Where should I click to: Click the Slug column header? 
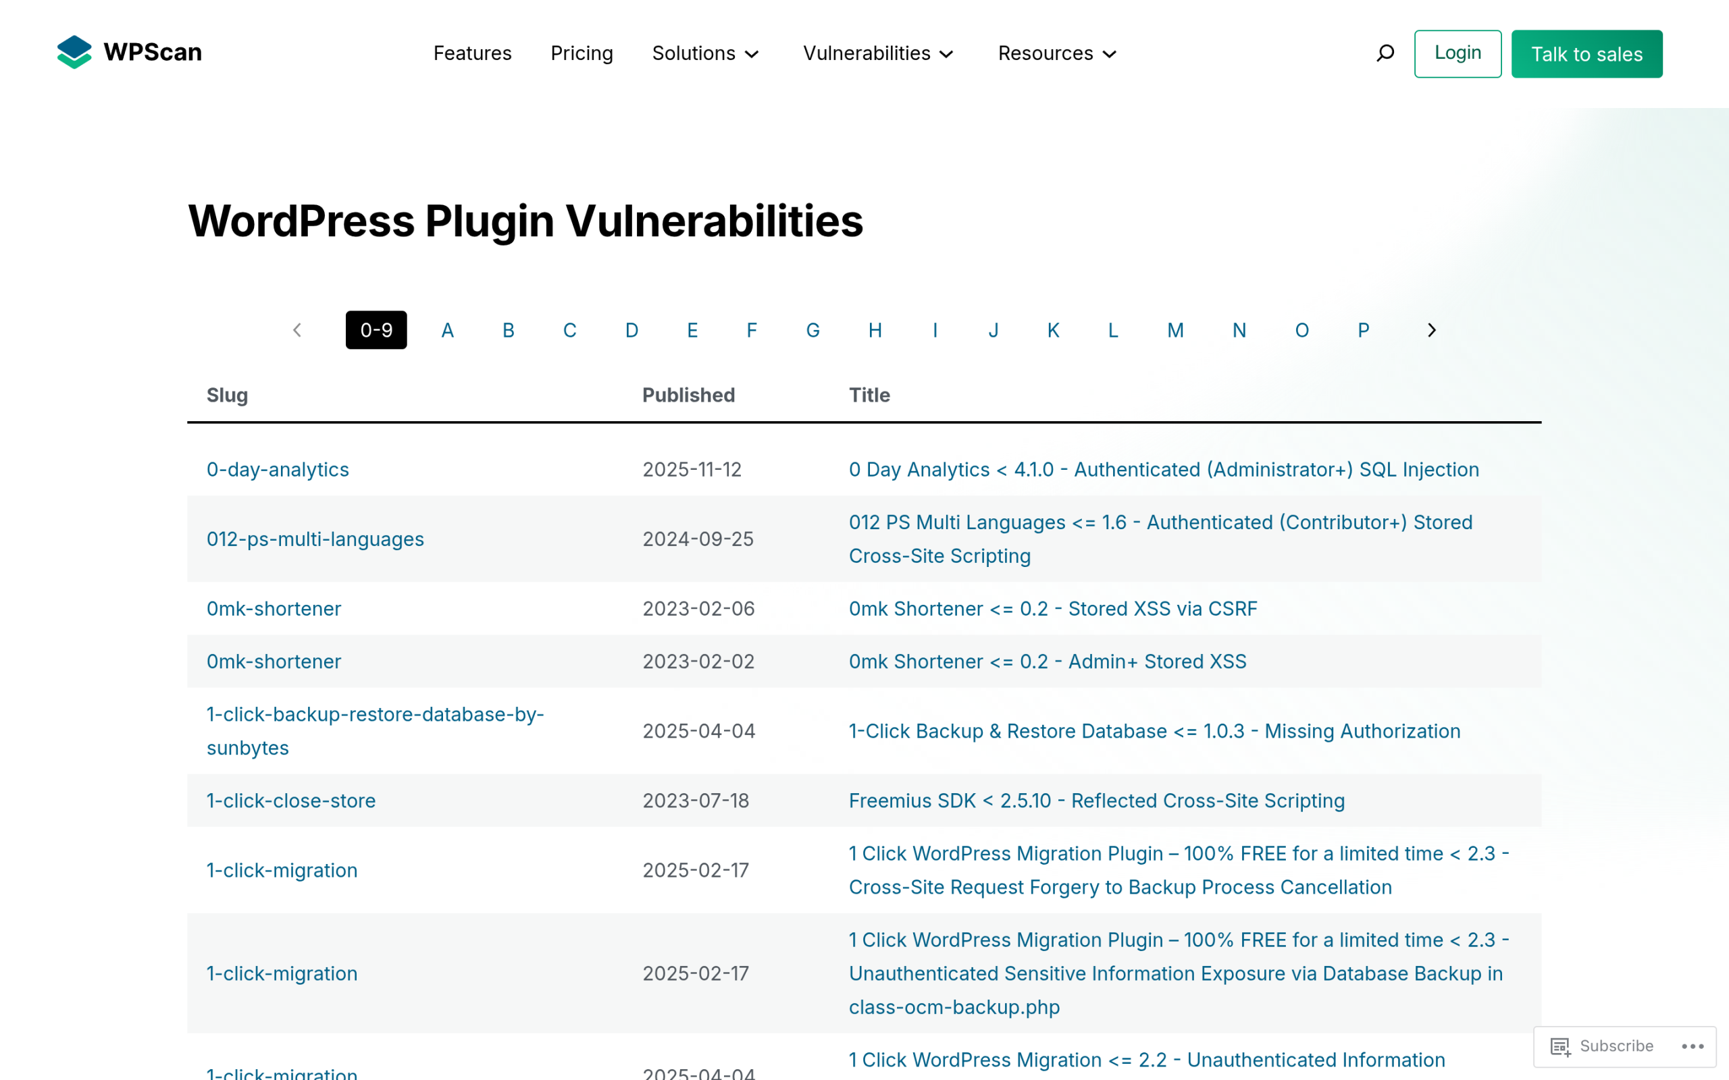point(226,395)
